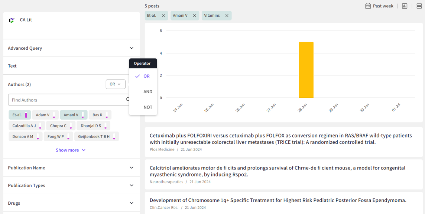425x214 pixels.
Task: Switch to list layout view icon
Action: point(419,6)
